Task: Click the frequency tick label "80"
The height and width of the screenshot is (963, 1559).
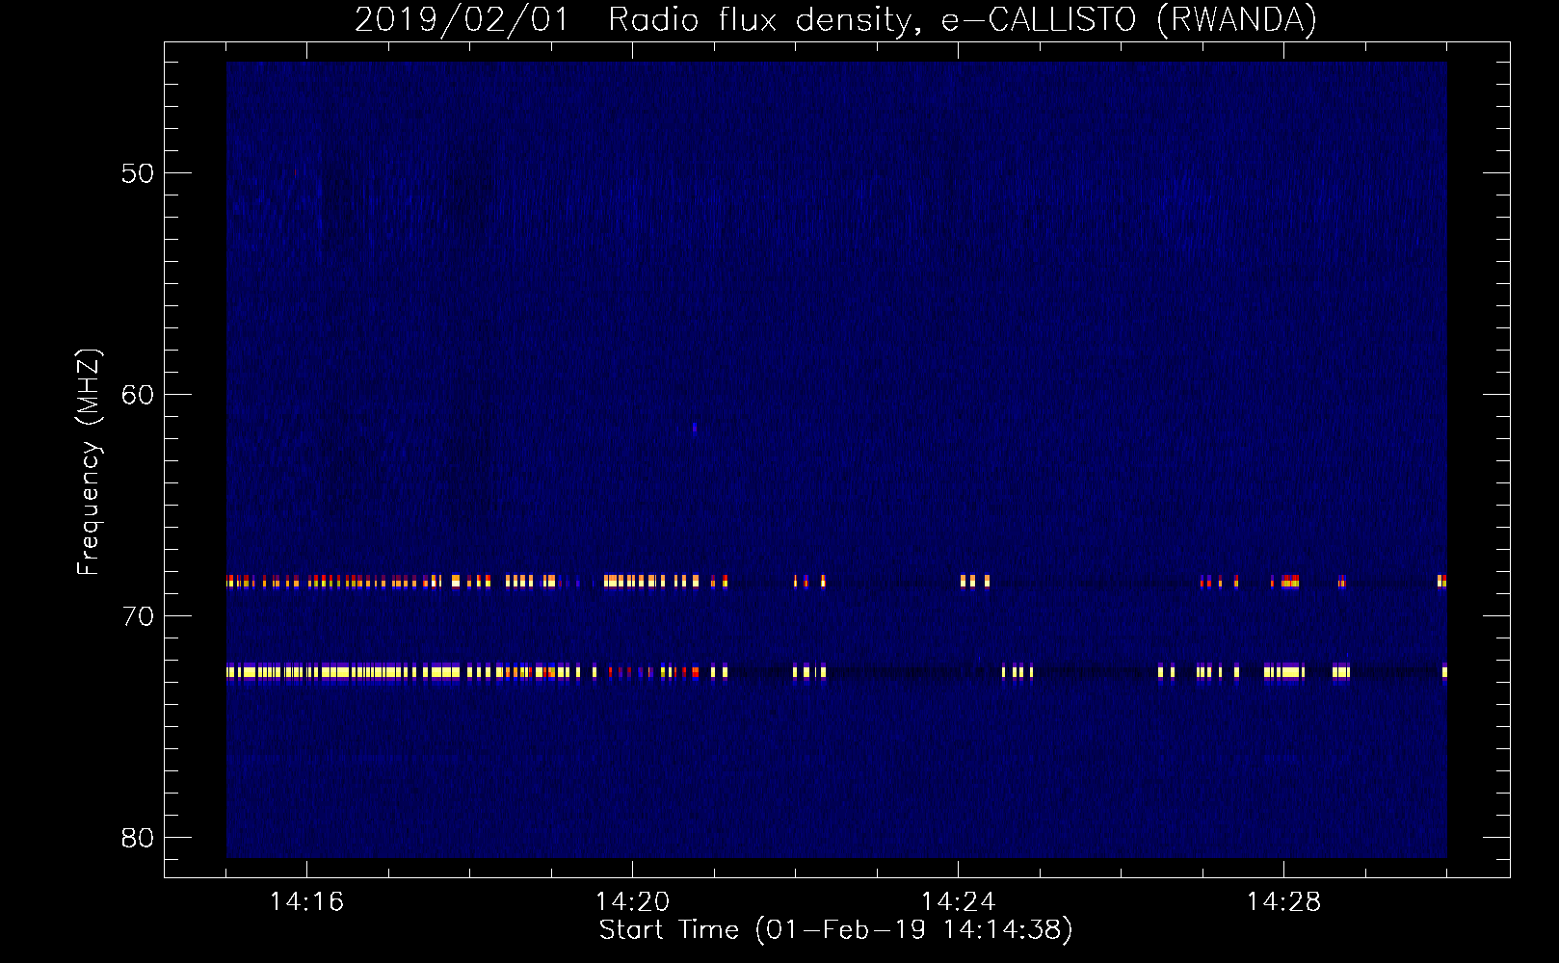Action: coord(138,838)
